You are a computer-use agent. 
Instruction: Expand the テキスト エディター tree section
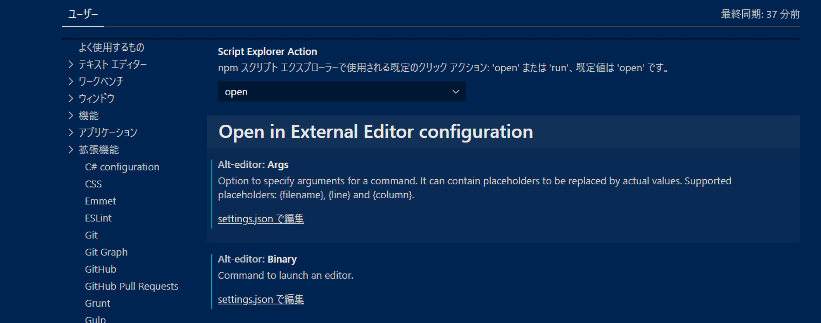[71, 64]
